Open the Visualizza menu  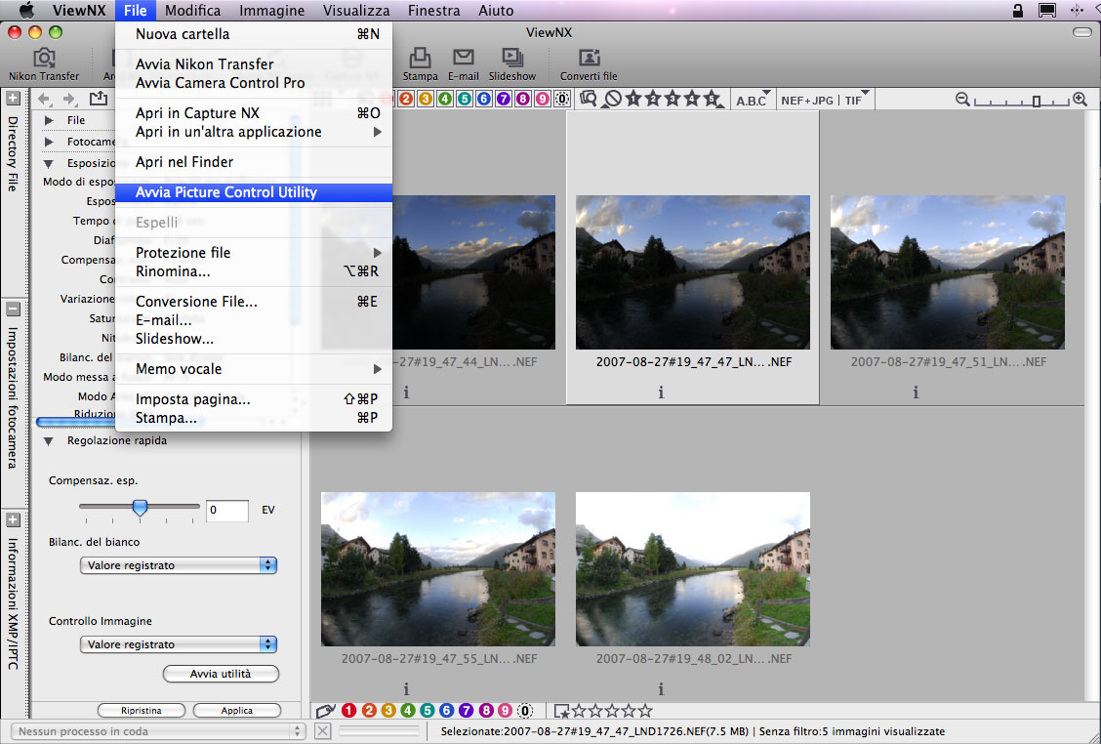[x=356, y=11]
